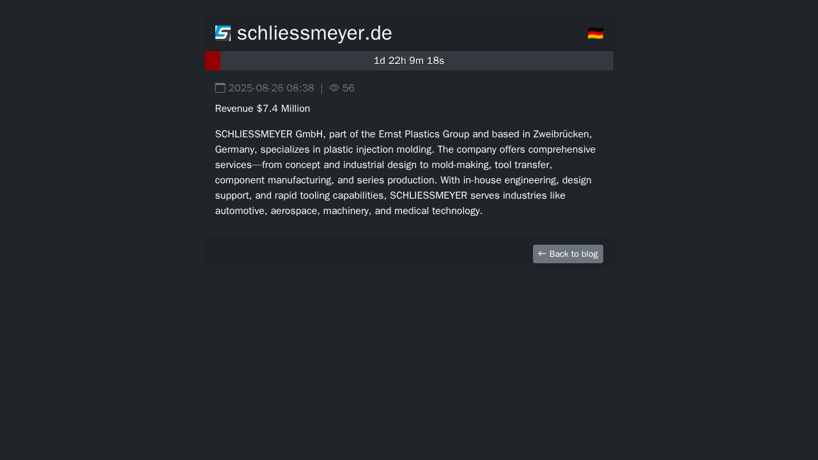Click the red filled part of progress bar
The width and height of the screenshot is (818, 460).
pyautogui.click(x=213, y=61)
